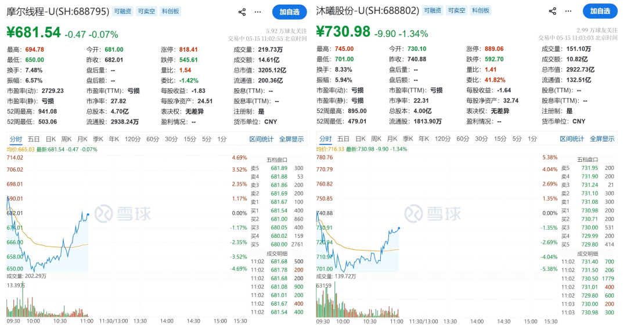The width and height of the screenshot is (627, 330).
Task: Click 可融资 tag on 沐曦股份-U
Action: click(x=433, y=11)
